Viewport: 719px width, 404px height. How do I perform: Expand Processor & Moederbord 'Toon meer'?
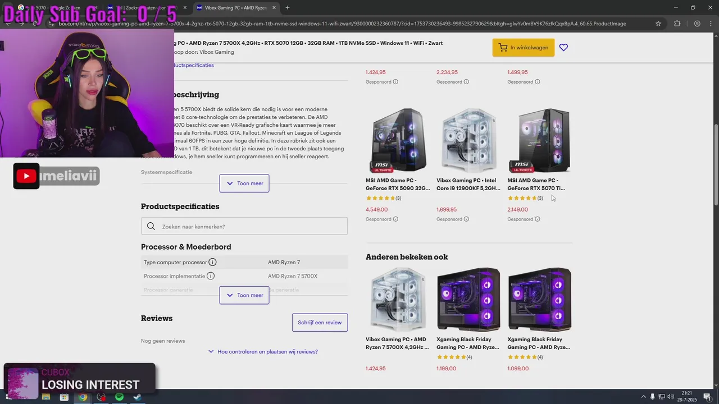point(244,295)
